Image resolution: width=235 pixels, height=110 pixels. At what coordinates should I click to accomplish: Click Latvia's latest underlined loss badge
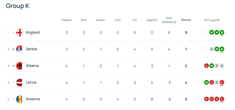[x=222, y=82]
